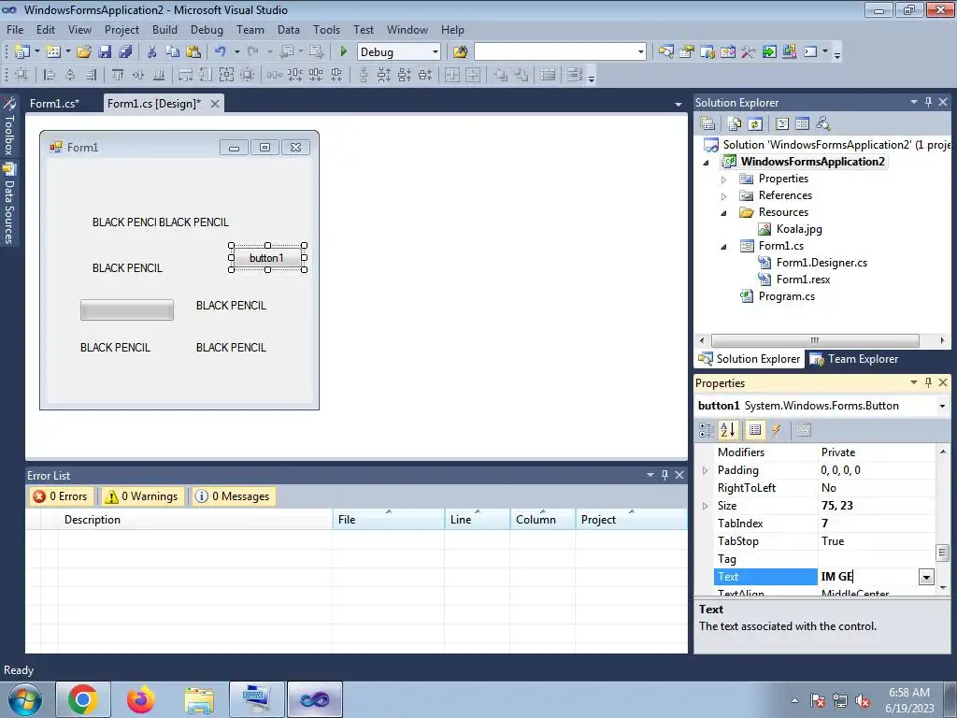The width and height of the screenshot is (957, 718).
Task: Click the Undo arrow icon
Action: click(221, 52)
